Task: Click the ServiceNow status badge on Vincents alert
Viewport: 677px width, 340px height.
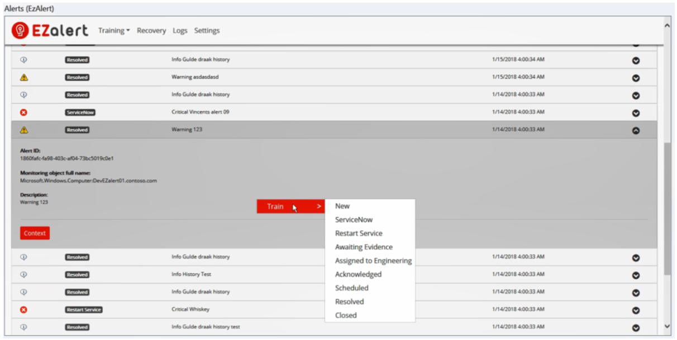Action: 80,113
